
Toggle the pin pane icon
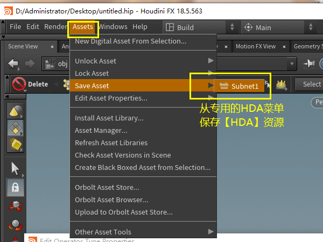(x=309, y=63)
